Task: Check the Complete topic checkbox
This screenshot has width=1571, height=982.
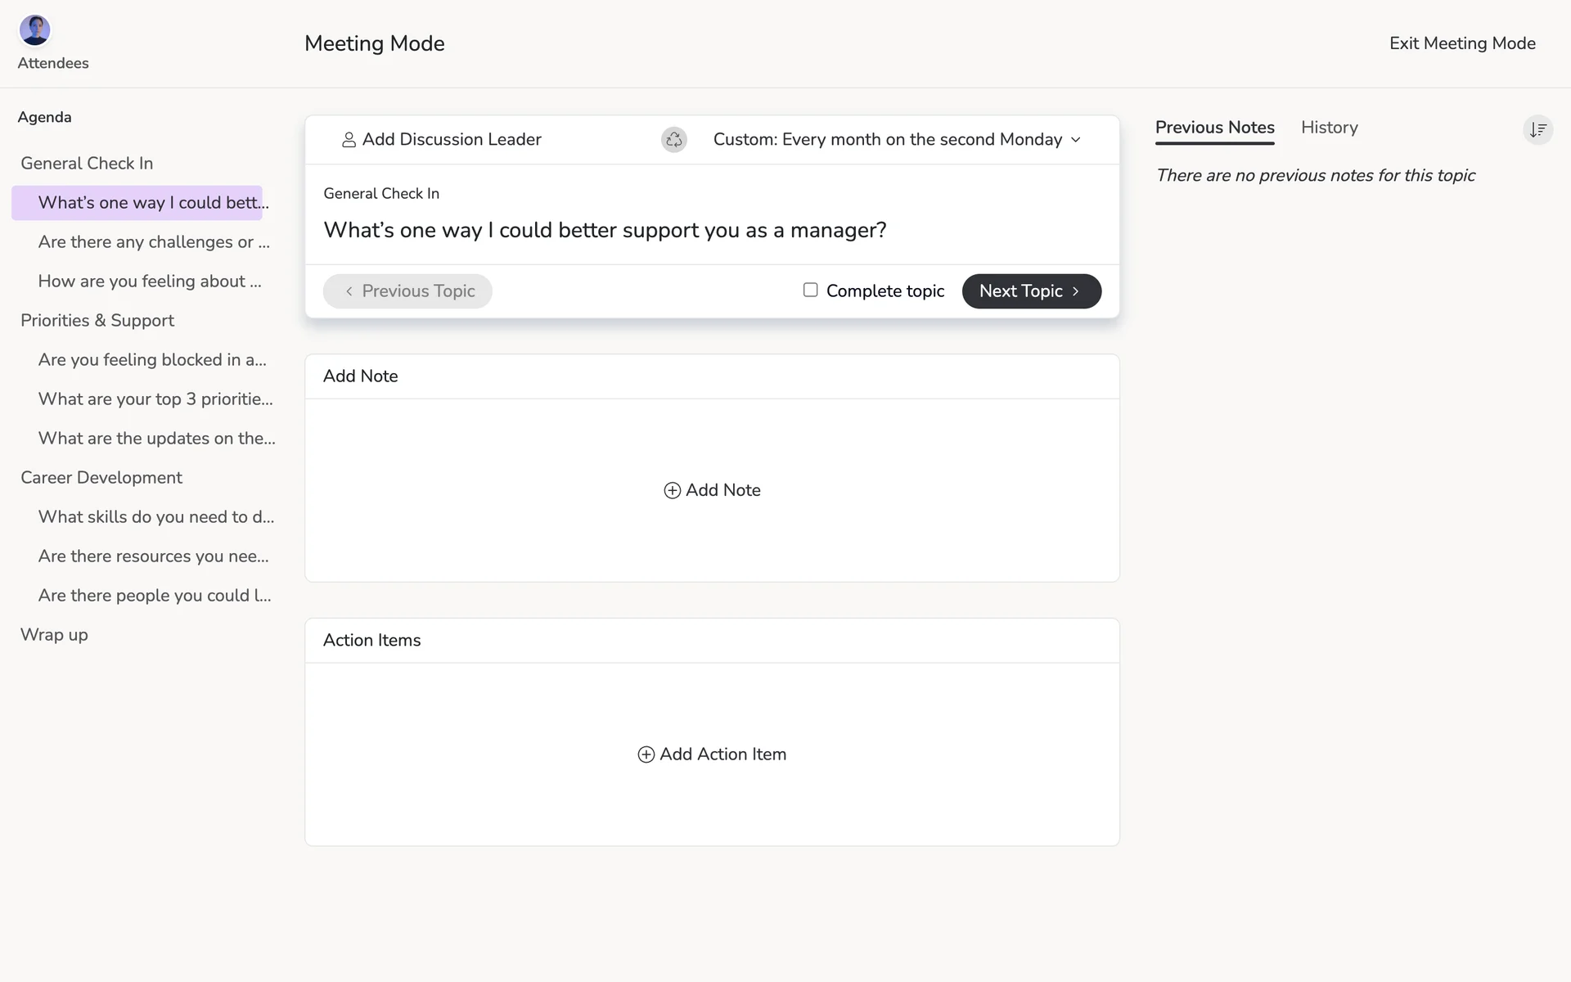Action: pyautogui.click(x=810, y=290)
